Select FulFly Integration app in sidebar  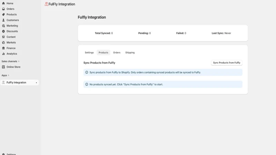coord(20,83)
